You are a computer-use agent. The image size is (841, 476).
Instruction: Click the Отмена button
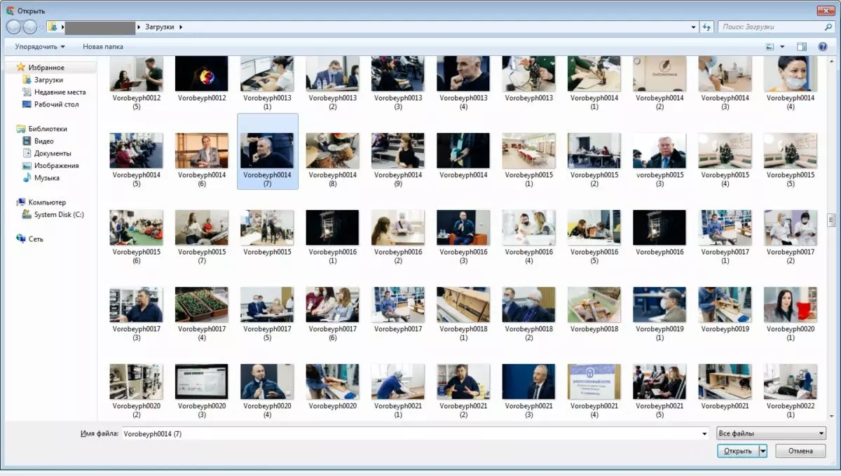800,451
